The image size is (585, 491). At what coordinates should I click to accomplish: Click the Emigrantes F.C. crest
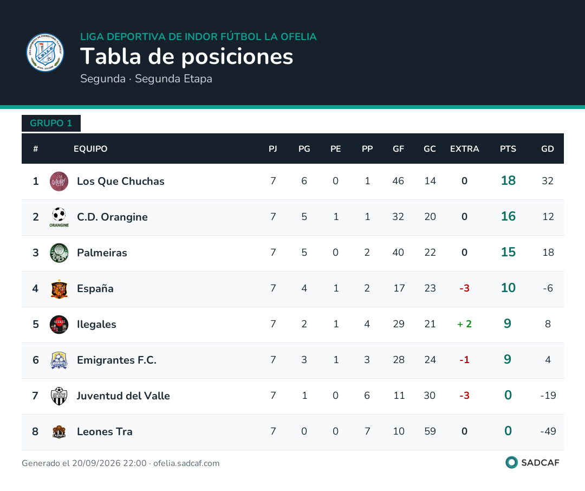(x=59, y=360)
